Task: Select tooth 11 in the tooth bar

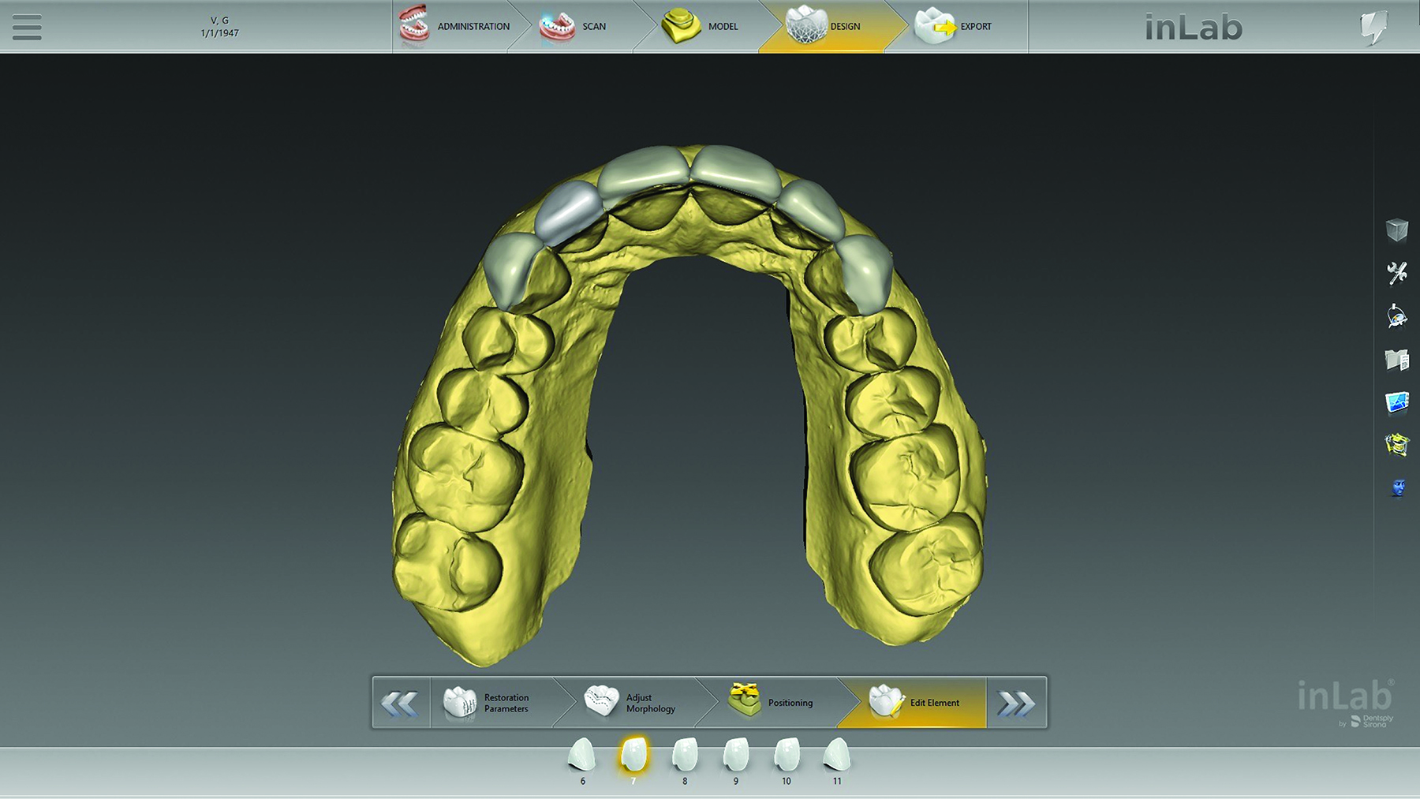Action: point(837,756)
